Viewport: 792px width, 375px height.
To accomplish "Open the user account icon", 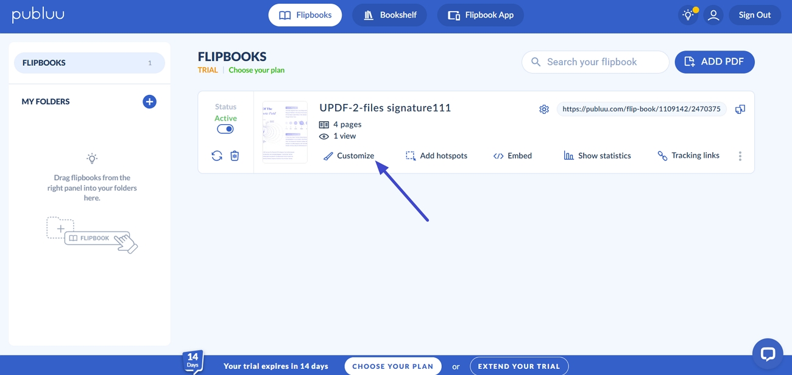I will click(713, 15).
